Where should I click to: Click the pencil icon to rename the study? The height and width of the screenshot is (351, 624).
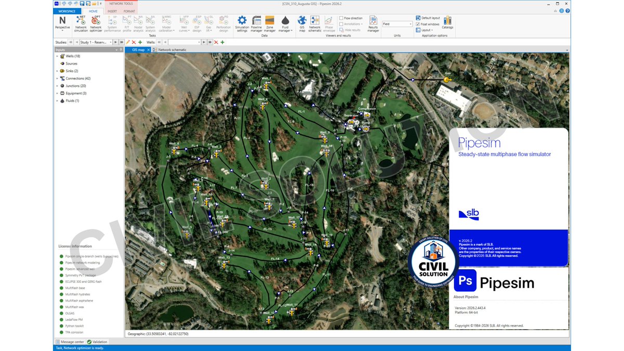[128, 42]
